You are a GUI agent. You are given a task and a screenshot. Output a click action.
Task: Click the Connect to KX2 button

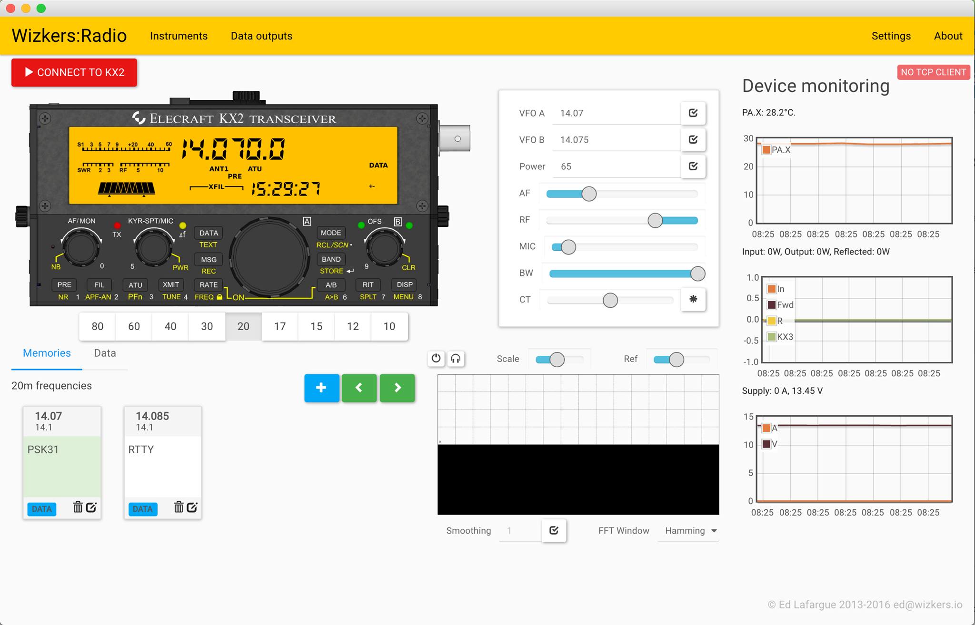(74, 72)
